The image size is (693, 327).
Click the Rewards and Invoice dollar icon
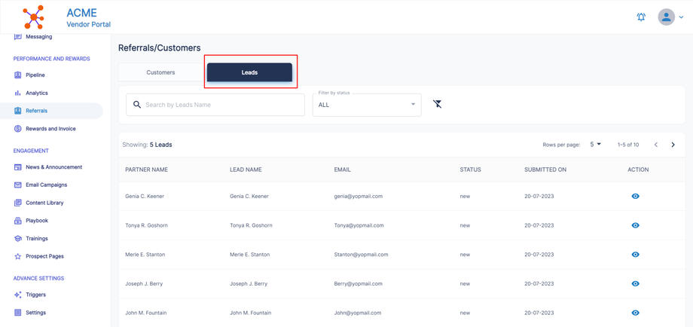click(17, 129)
